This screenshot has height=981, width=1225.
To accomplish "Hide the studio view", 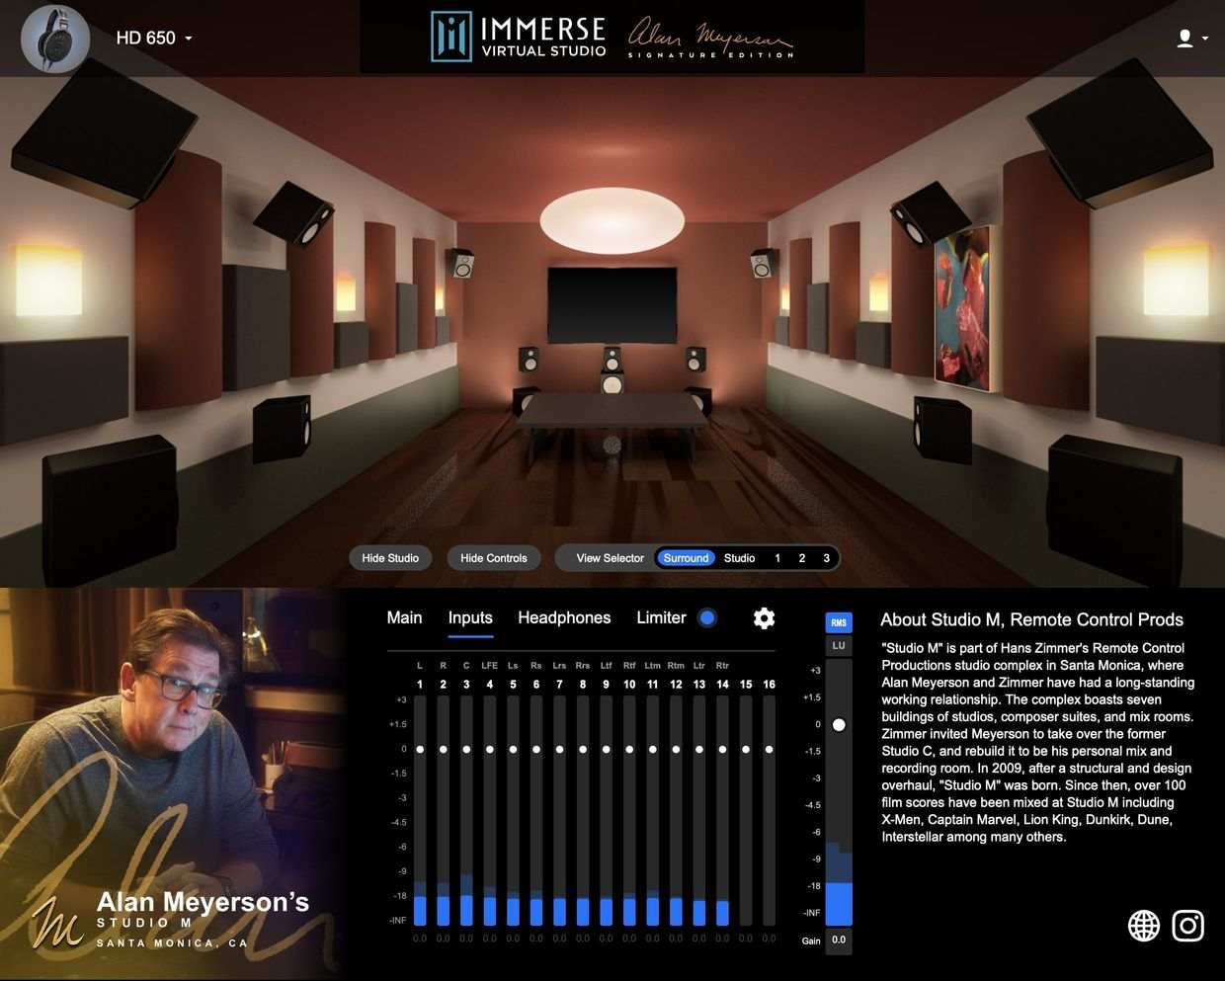I will click(390, 557).
